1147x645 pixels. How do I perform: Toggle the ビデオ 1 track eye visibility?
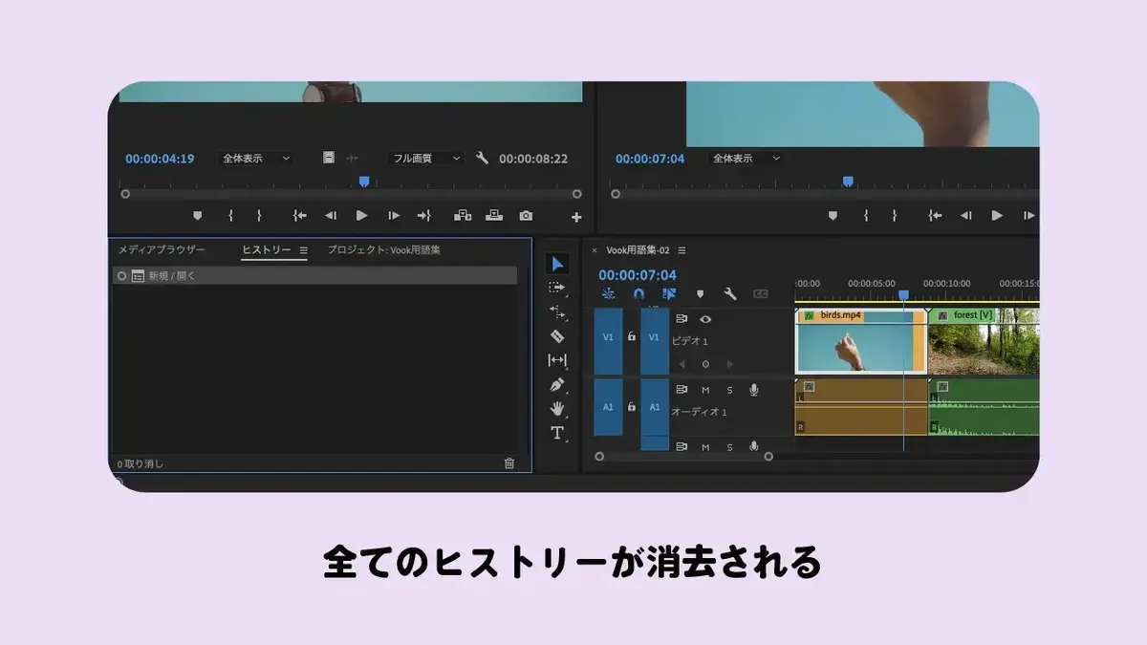point(705,319)
